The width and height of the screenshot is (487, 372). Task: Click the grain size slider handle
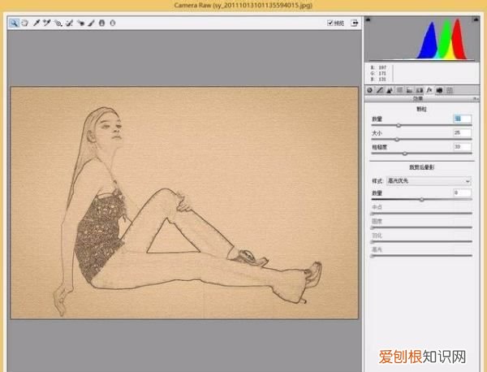397,140
